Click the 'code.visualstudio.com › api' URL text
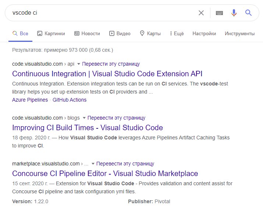This screenshot has height=212, width=263. tap(43, 64)
